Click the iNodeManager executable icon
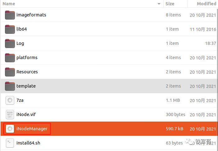 [10, 129]
